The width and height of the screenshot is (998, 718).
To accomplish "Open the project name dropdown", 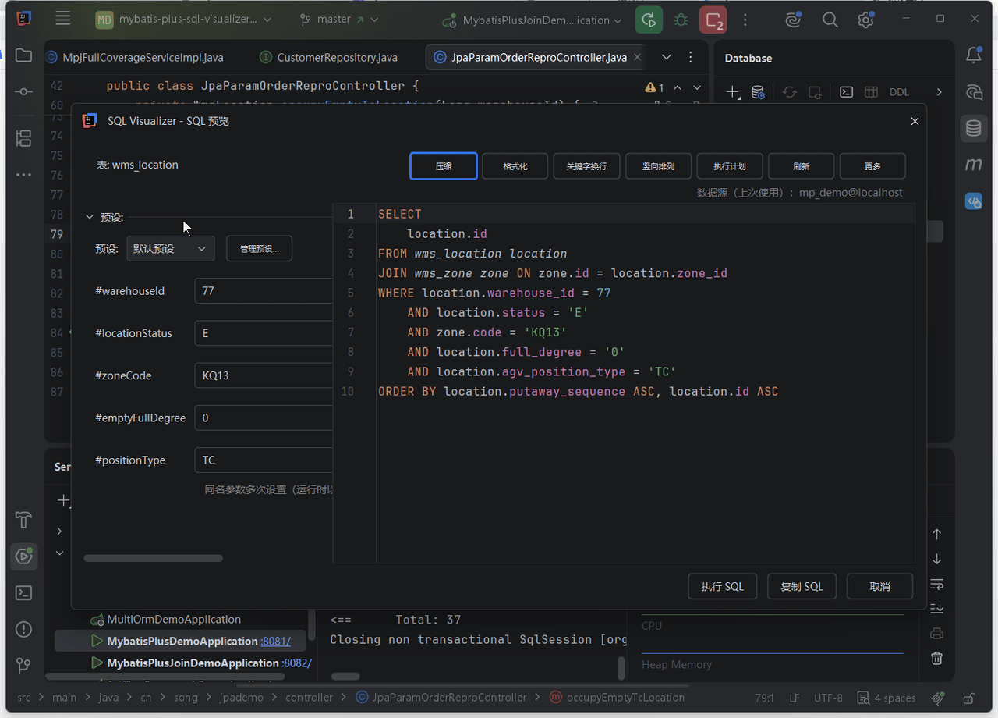I will [x=184, y=20].
